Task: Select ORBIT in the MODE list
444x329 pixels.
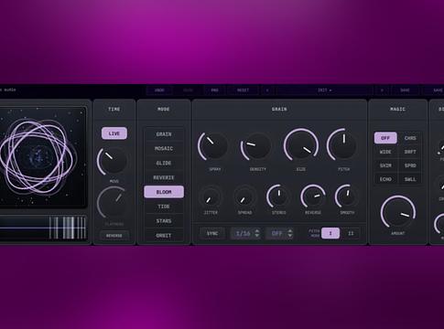Action: (x=164, y=236)
